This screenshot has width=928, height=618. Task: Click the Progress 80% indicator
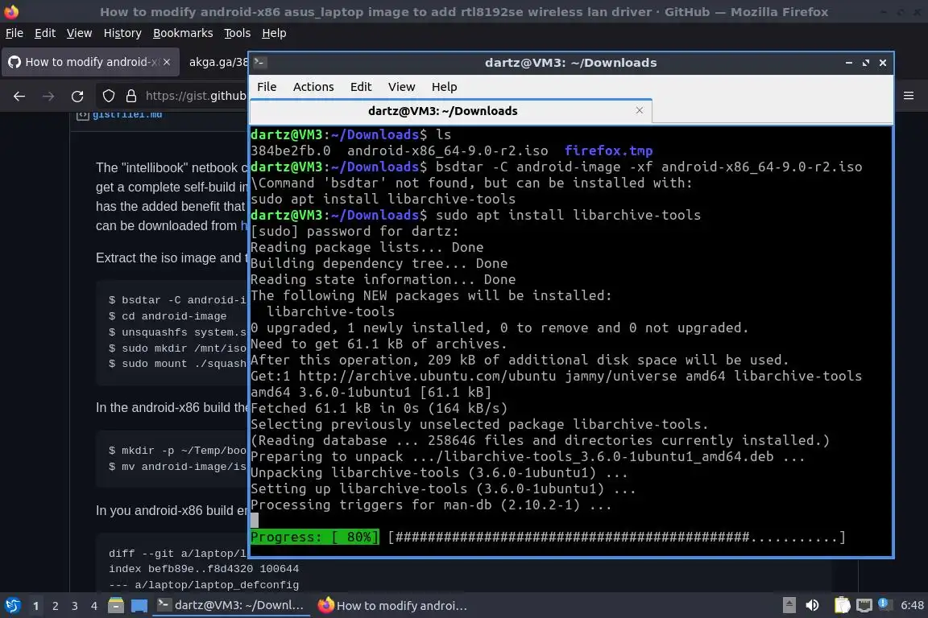314,537
